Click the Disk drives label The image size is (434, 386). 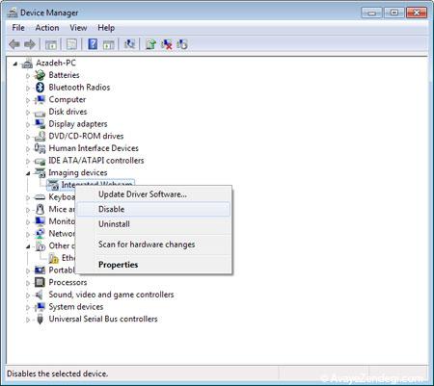(x=68, y=112)
